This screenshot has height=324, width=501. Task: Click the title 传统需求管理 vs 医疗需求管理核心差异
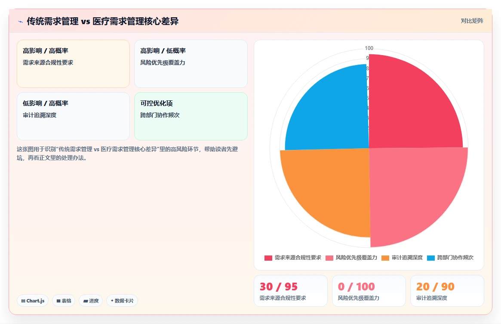(102, 22)
